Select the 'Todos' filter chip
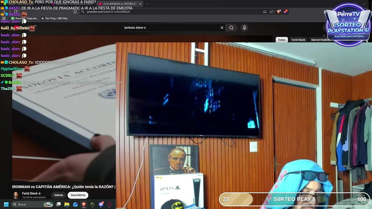The height and width of the screenshot is (209, 372). (282, 40)
